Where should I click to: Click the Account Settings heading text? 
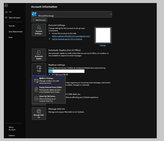pyautogui.click(x=57, y=25)
